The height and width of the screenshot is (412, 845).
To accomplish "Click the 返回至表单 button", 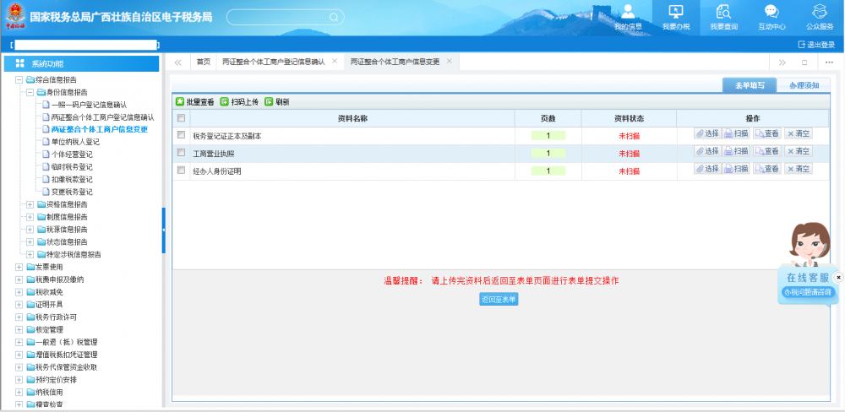I will (499, 300).
